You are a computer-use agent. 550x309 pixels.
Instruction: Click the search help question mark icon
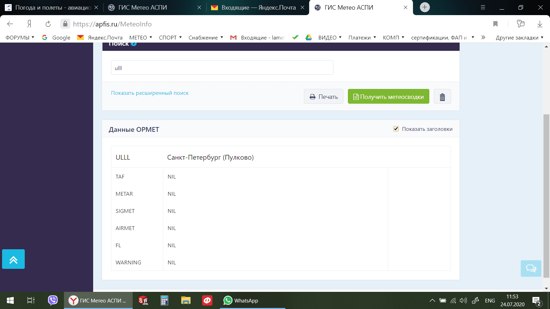coord(134,44)
